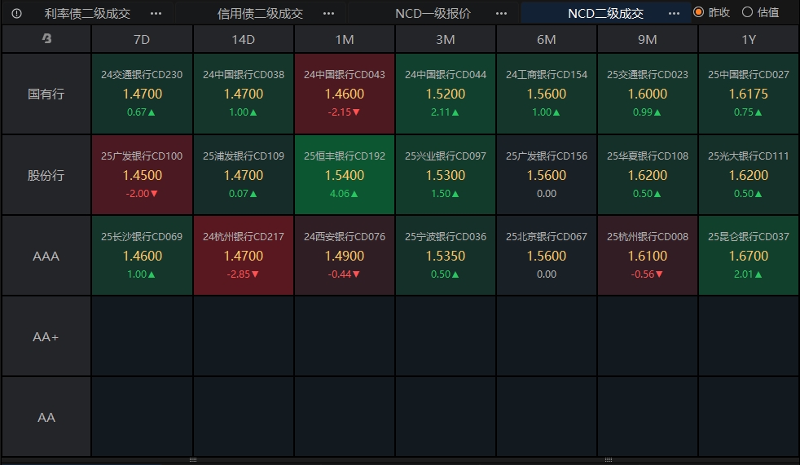Screen dimensions: 800x465
Task: Switch to 信用债二级成交 tab
Action: coord(260,13)
